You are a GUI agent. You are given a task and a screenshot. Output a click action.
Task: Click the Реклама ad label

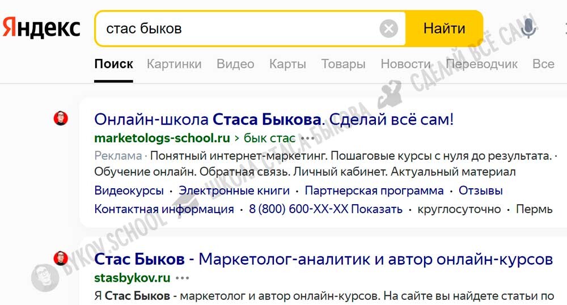tap(118, 156)
